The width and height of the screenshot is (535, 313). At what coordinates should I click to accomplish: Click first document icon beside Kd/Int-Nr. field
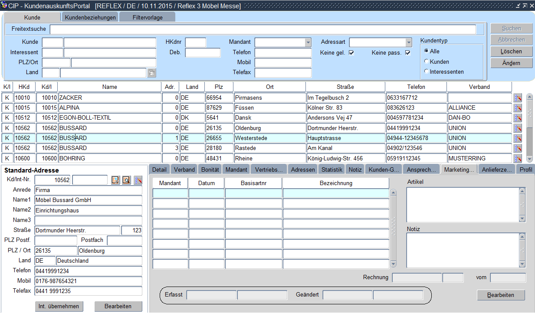tap(115, 180)
